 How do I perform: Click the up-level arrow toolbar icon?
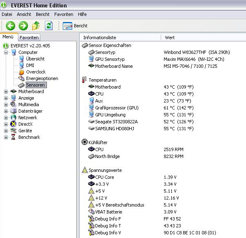click(36, 26)
